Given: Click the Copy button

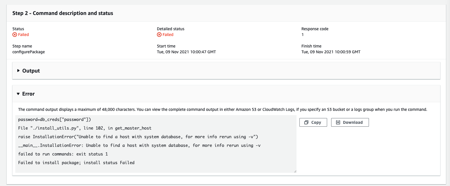Looking at the screenshot, I should pyautogui.click(x=313, y=122).
